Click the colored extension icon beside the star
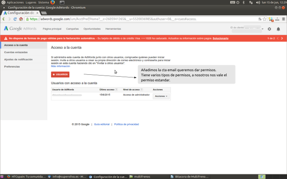 (271, 19)
